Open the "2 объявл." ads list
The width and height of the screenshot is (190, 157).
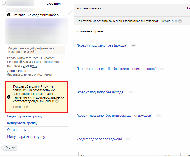pyautogui.click(x=55, y=4)
